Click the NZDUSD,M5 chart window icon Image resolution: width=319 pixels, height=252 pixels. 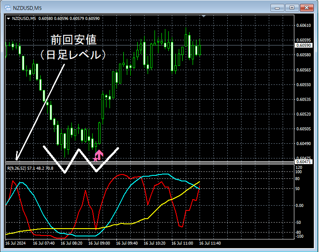[x=8, y=8]
